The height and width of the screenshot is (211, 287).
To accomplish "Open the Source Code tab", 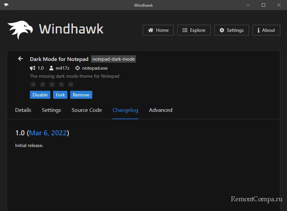I will pyautogui.click(x=87, y=110).
